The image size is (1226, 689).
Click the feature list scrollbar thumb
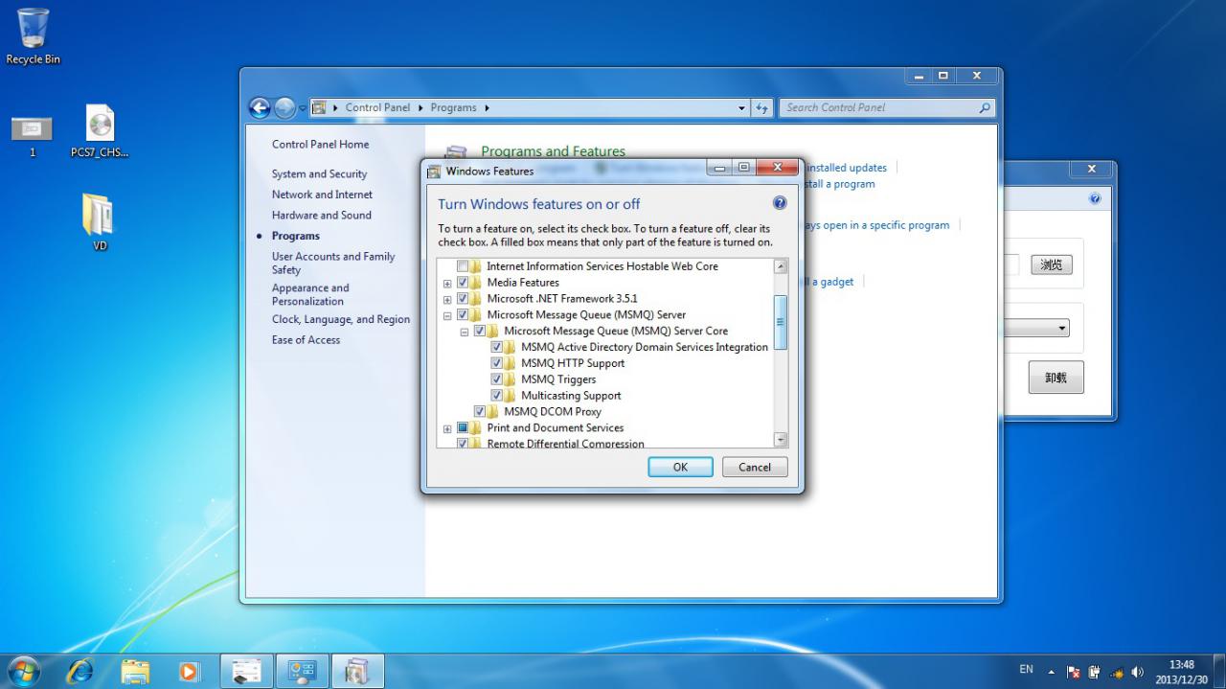(781, 322)
